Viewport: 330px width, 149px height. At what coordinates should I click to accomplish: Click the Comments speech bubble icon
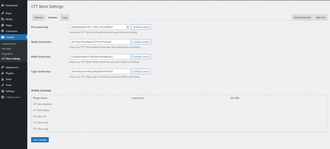point(3,31)
